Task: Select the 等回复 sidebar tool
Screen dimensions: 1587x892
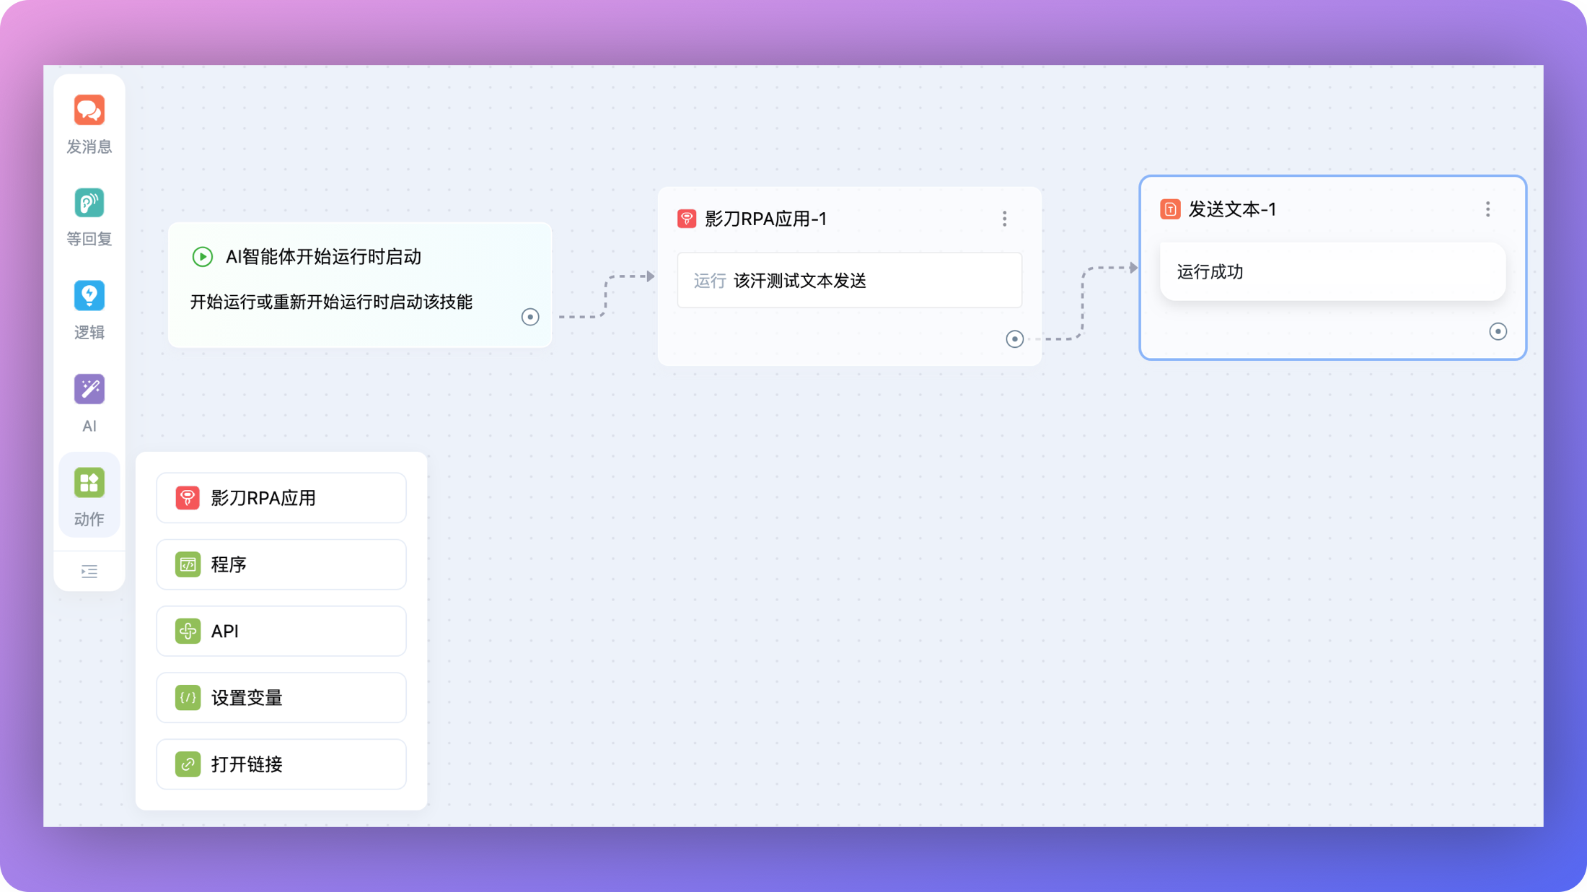Action: click(x=89, y=217)
